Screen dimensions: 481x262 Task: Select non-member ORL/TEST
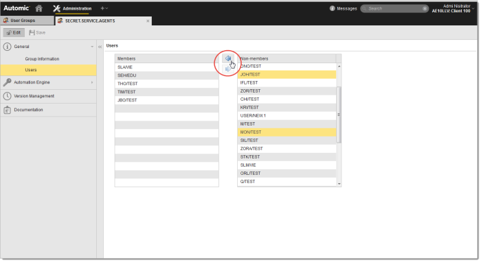pyautogui.click(x=287, y=174)
